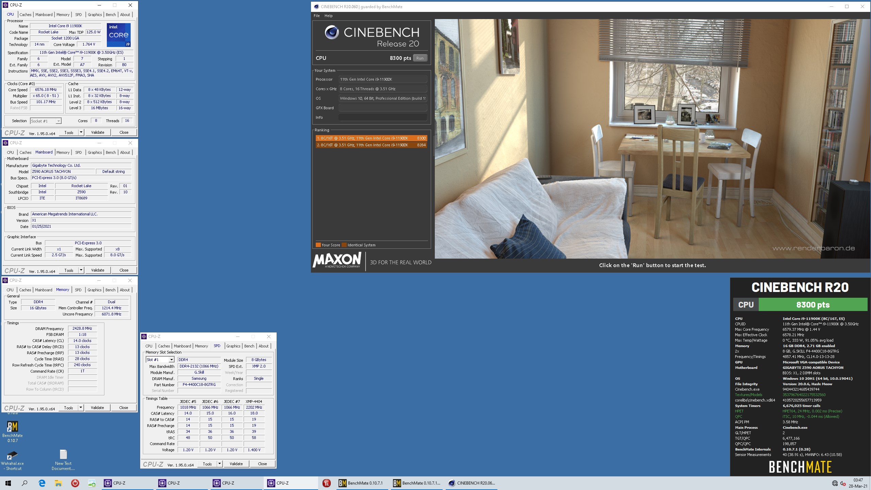Click Validate in CPU-Z Memory window
871x490 pixels.
click(x=97, y=408)
